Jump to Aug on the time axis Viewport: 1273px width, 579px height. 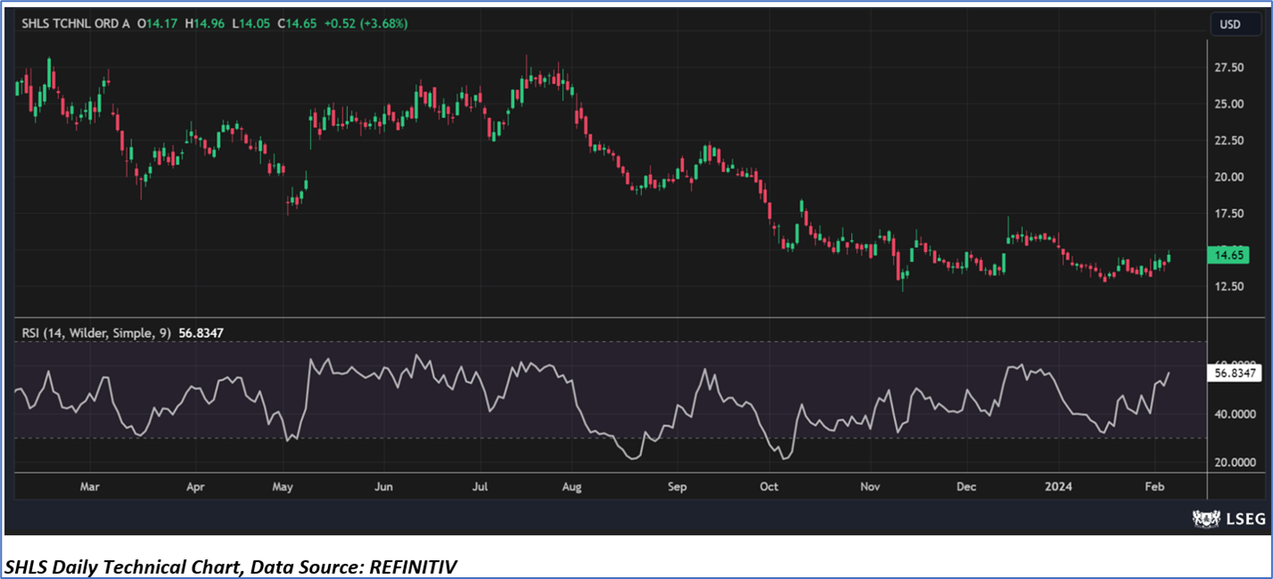coord(572,488)
